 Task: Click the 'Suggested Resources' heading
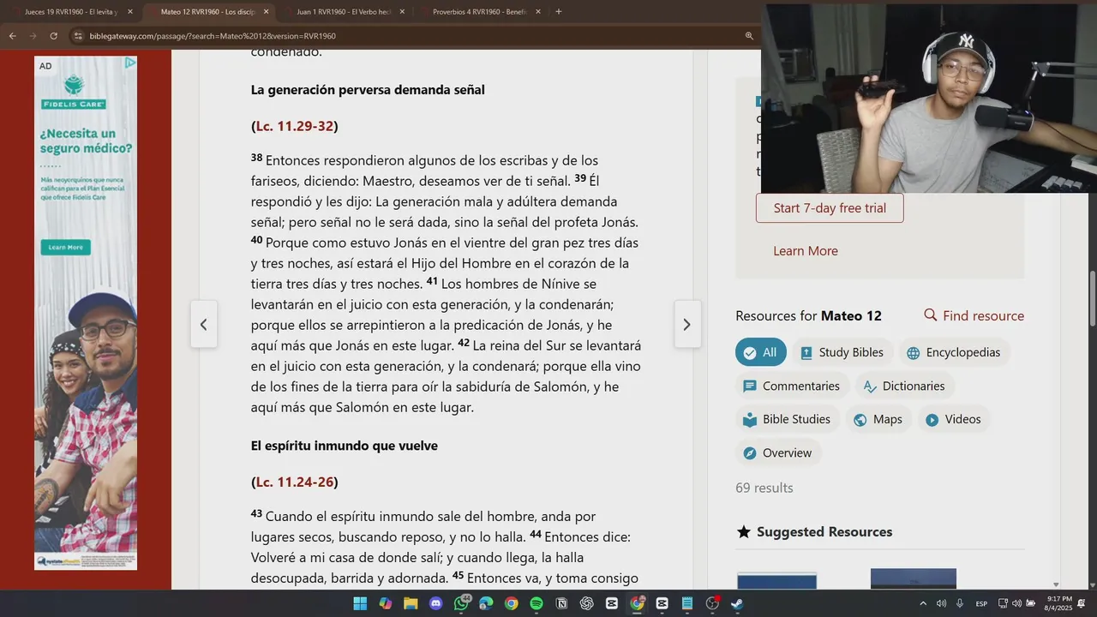coord(824,532)
